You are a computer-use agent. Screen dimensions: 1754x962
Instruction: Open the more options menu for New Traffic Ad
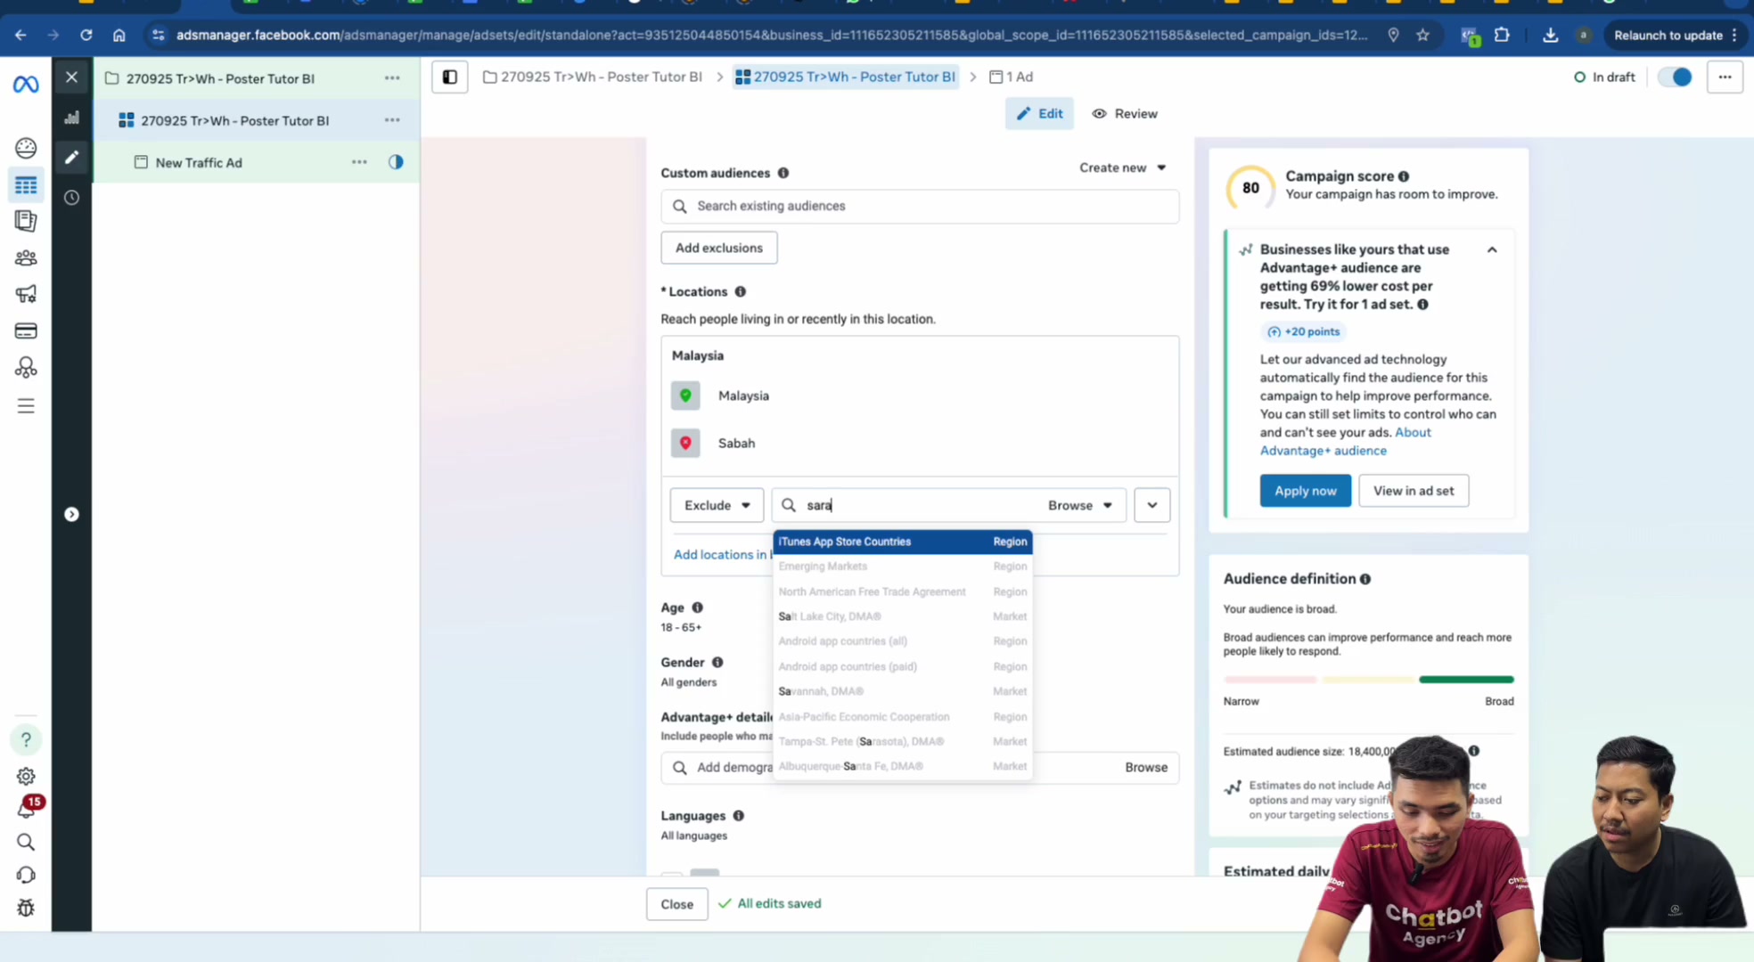pyautogui.click(x=359, y=162)
